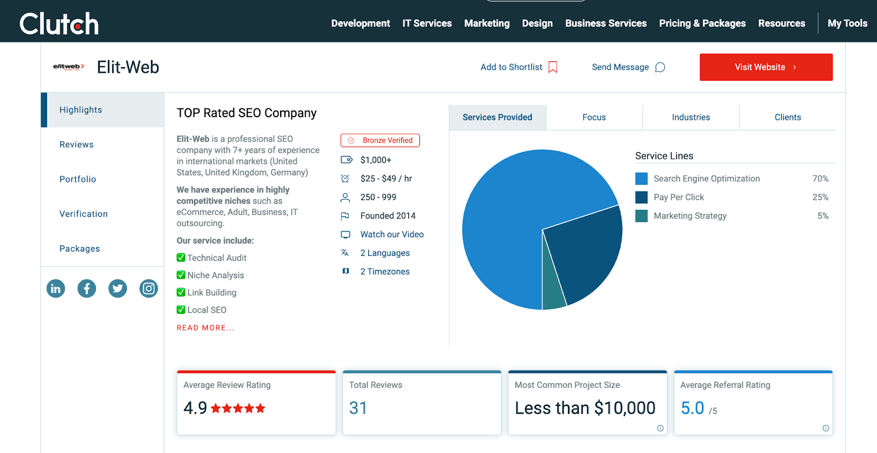Open the Facebook social icon
877x453 pixels.
click(87, 288)
